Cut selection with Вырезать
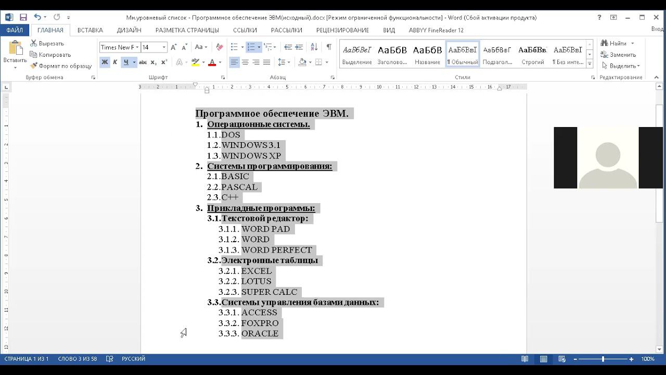The width and height of the screenshot is (666, 375). point(47,44)
